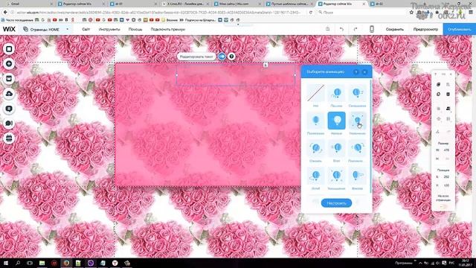Switch to the mobile editor view
The width and height of the screenshot is (476, 268).
click(x=372, y=29)
